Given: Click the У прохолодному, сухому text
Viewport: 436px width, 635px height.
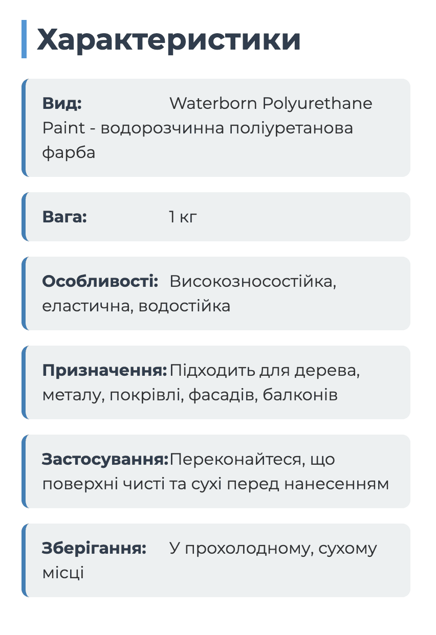Looking at the screenshot, I should 273,548.
